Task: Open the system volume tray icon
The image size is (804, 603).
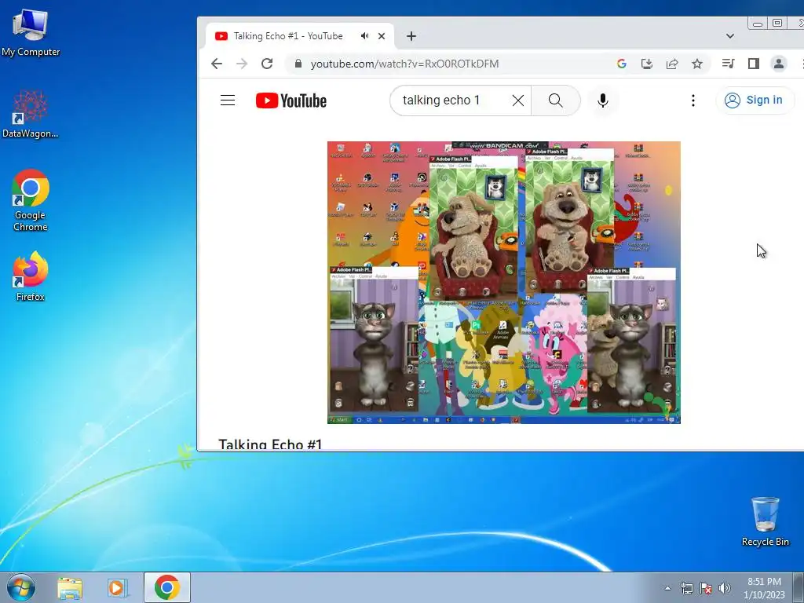Action: 725,588
